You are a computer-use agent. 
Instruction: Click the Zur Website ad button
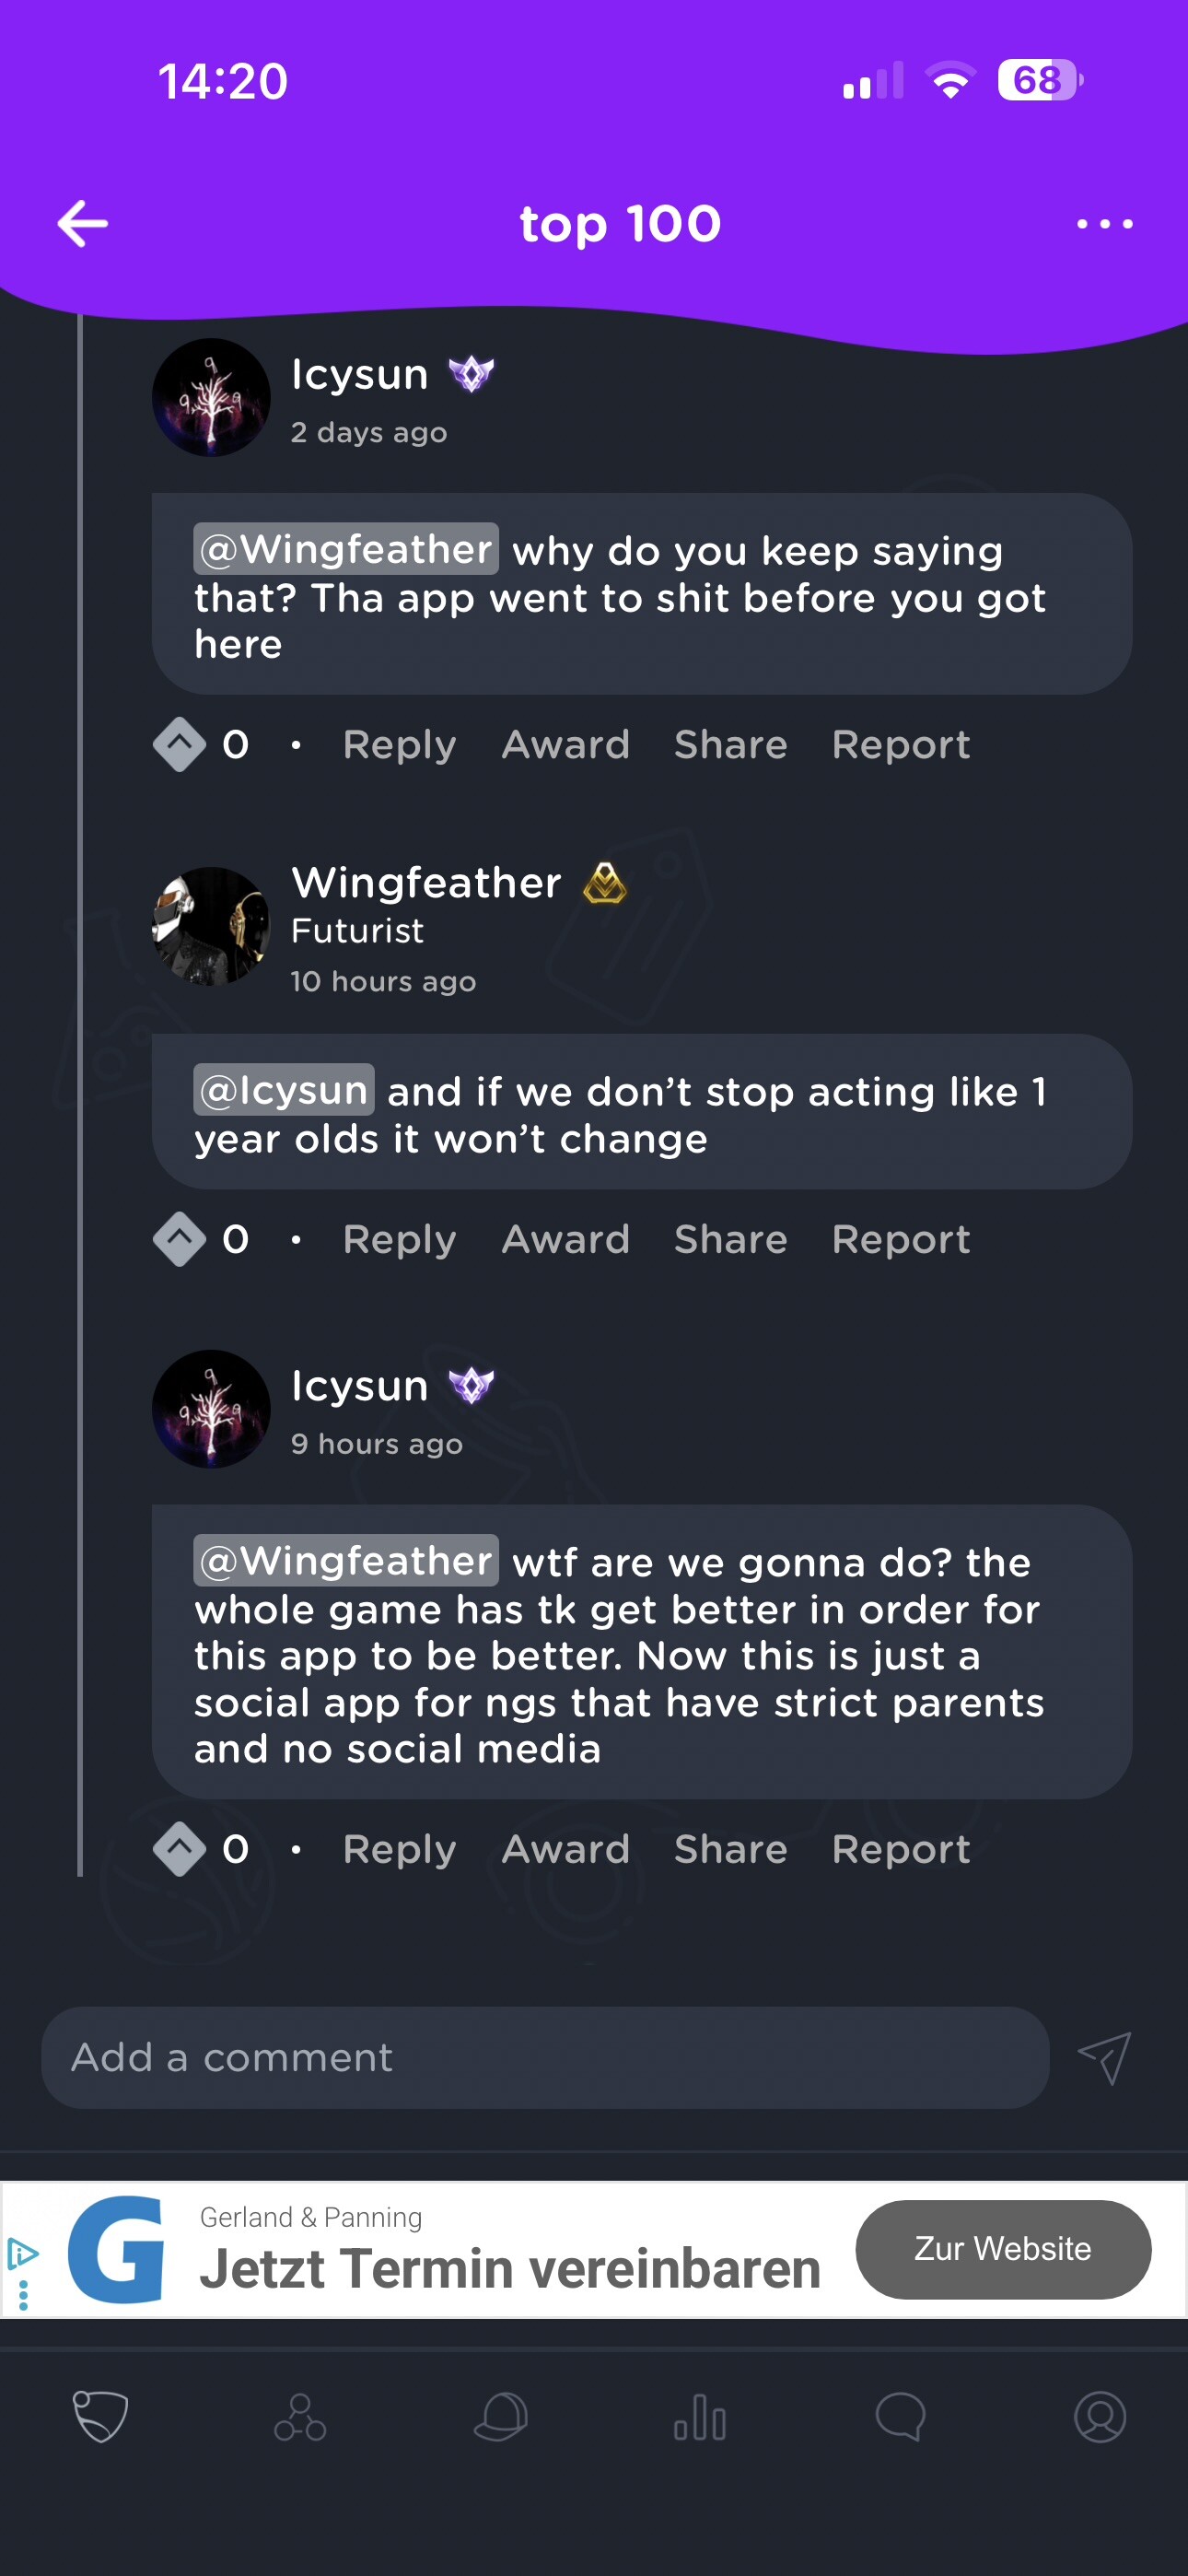tap(1003, 2249)
